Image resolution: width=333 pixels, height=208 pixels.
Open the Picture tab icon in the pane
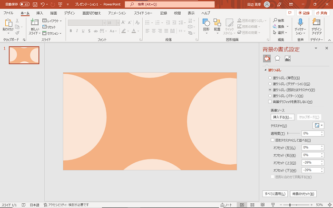287,59
